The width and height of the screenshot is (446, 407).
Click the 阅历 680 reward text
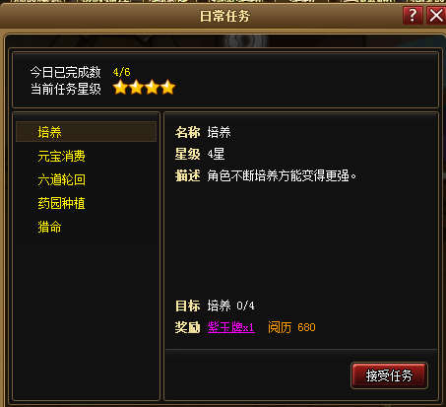[x=291, y=327]
